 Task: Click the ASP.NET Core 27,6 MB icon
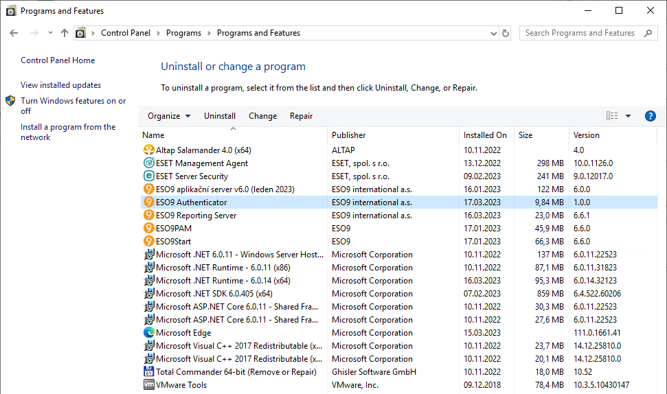[x=148, y=320]
